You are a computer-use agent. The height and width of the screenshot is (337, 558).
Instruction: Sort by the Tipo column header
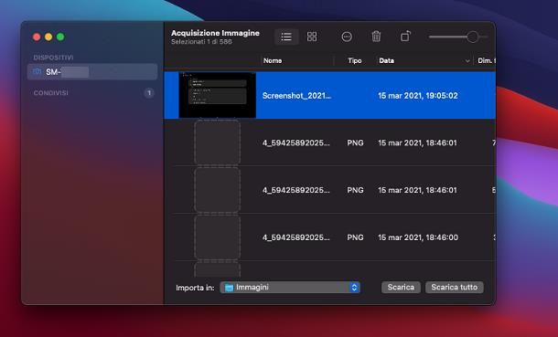(354, 60)
